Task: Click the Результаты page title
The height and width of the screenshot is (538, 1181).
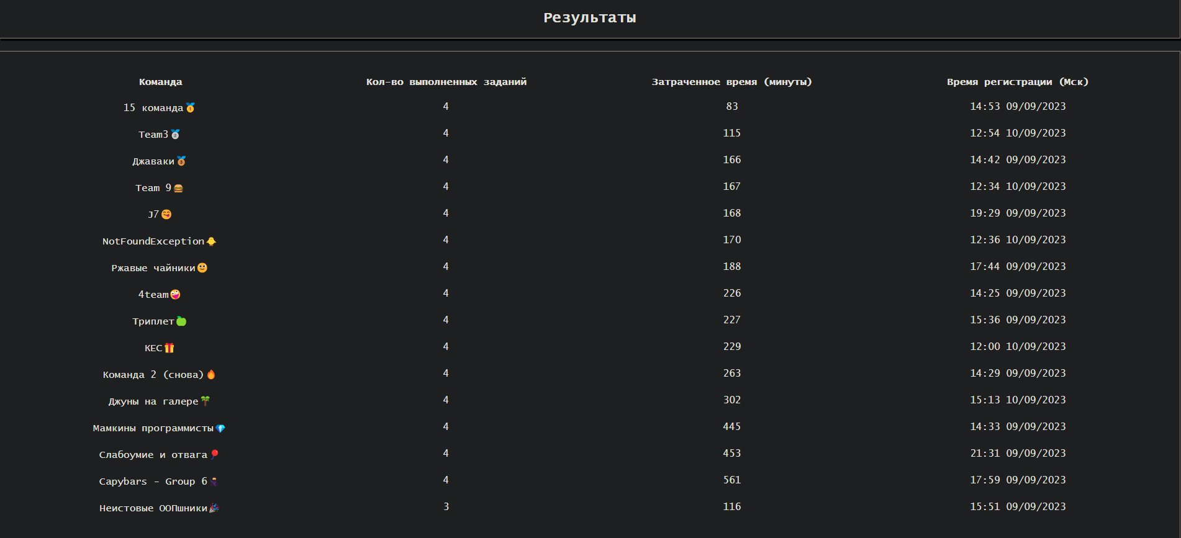Action: (x=589, y=18)
